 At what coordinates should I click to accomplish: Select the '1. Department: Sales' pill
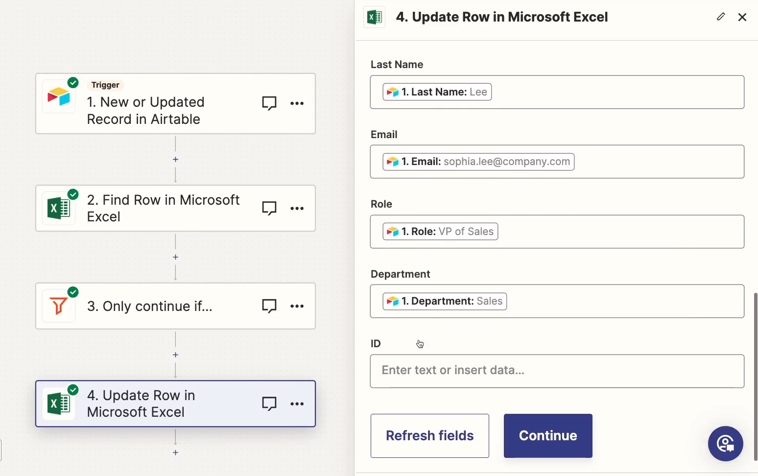click(445, 301)
